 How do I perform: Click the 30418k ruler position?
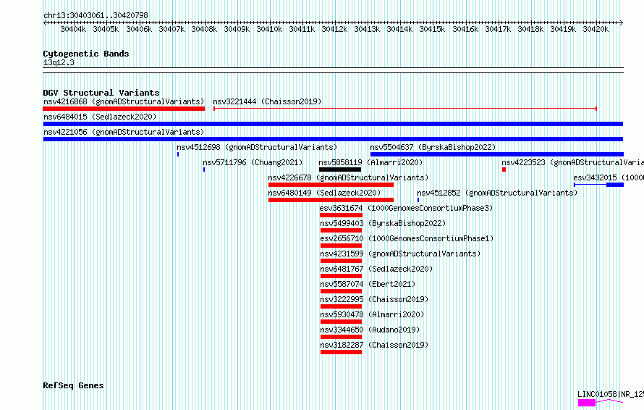pyautogui.click(x=530, y=29)
